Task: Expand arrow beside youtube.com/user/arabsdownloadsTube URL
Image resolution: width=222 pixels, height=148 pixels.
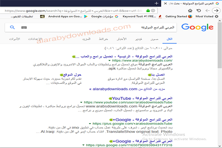Action: pos(81,102)
